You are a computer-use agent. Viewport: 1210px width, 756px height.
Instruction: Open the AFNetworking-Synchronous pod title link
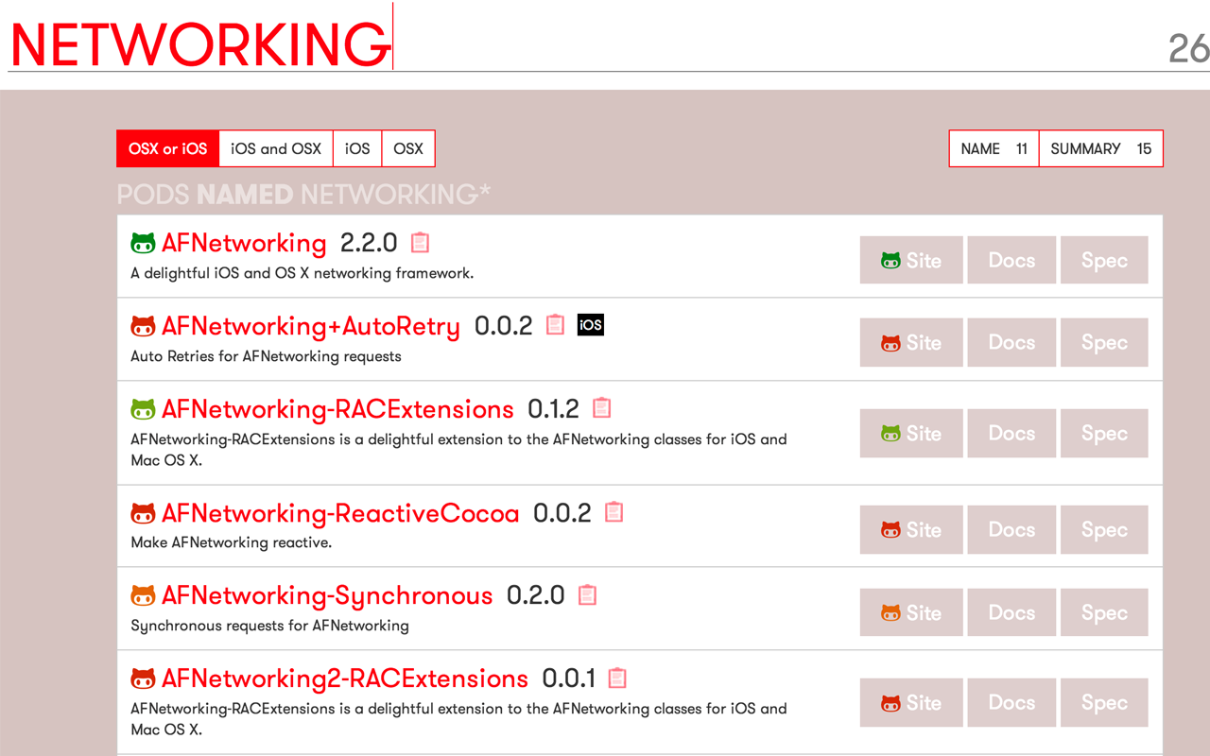tap(327, 595)
